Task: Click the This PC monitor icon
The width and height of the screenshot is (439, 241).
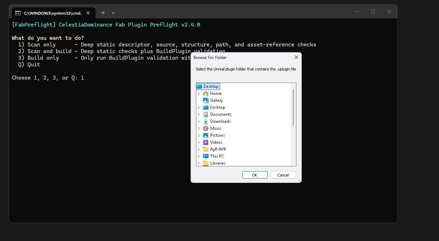Action: point(206,156)
